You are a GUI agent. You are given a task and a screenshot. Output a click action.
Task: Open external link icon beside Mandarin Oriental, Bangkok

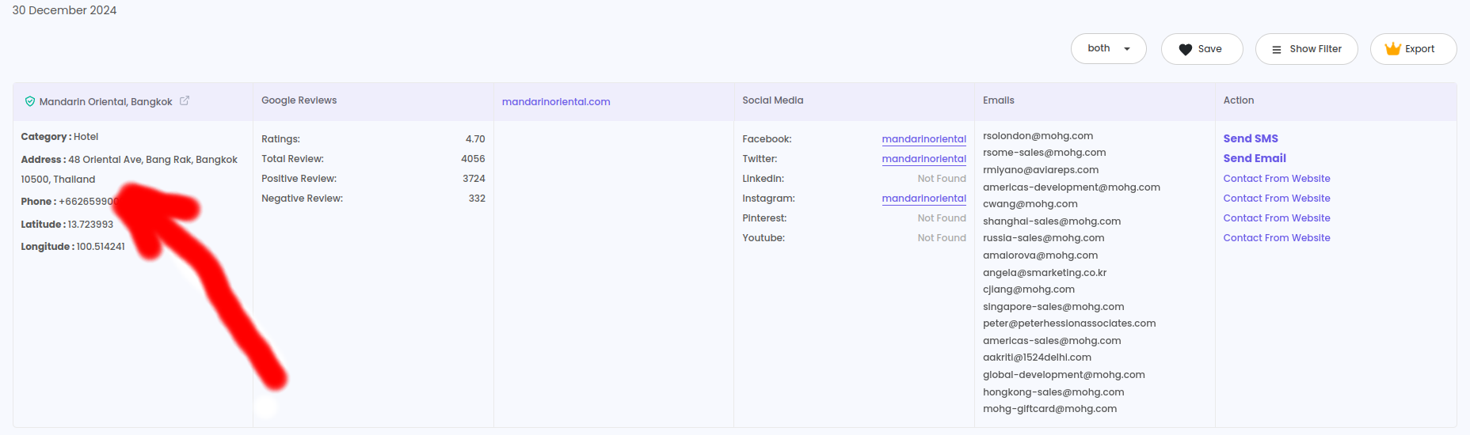point(185,100)
